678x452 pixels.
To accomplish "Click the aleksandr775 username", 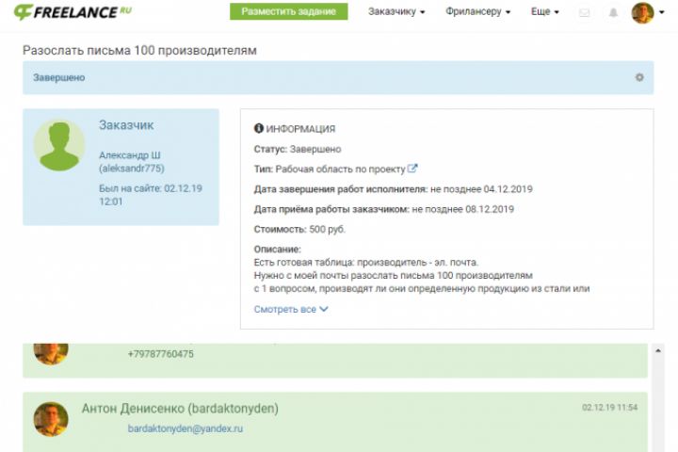I will (132, 169).
